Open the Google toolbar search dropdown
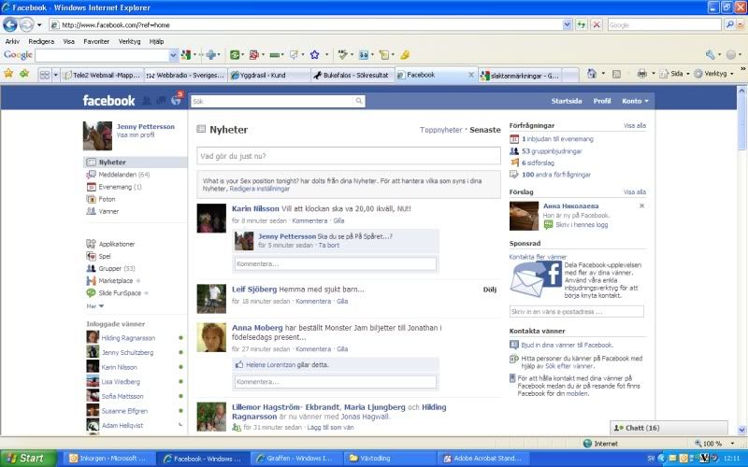Screen dimensions: 748x467 point(173,55)
